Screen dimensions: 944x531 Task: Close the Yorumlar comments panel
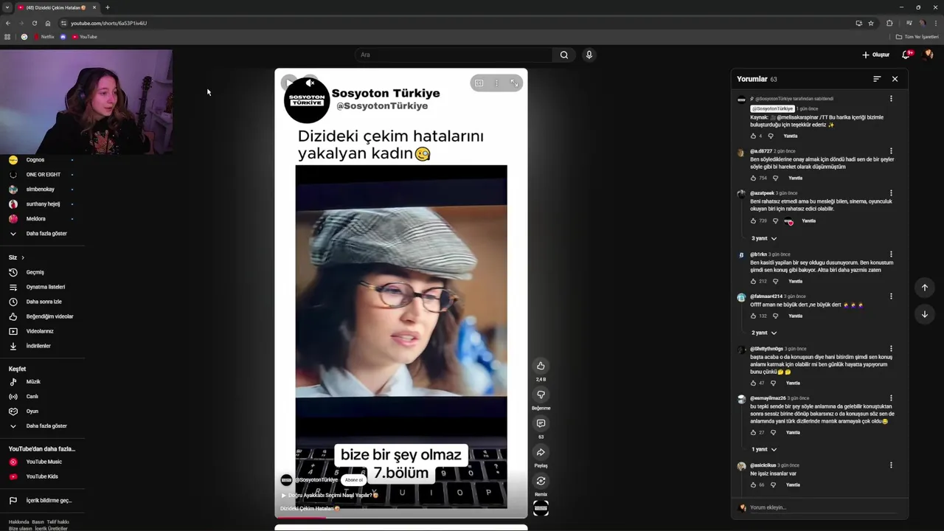coord(895,79)
